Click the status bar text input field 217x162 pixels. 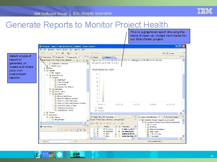coord(59,142)
